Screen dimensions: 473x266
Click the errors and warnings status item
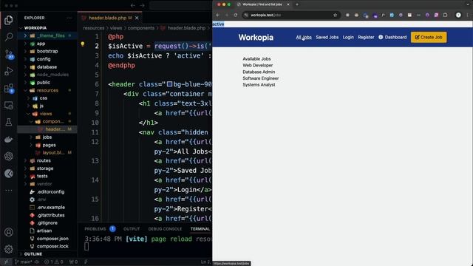(54, 262)
